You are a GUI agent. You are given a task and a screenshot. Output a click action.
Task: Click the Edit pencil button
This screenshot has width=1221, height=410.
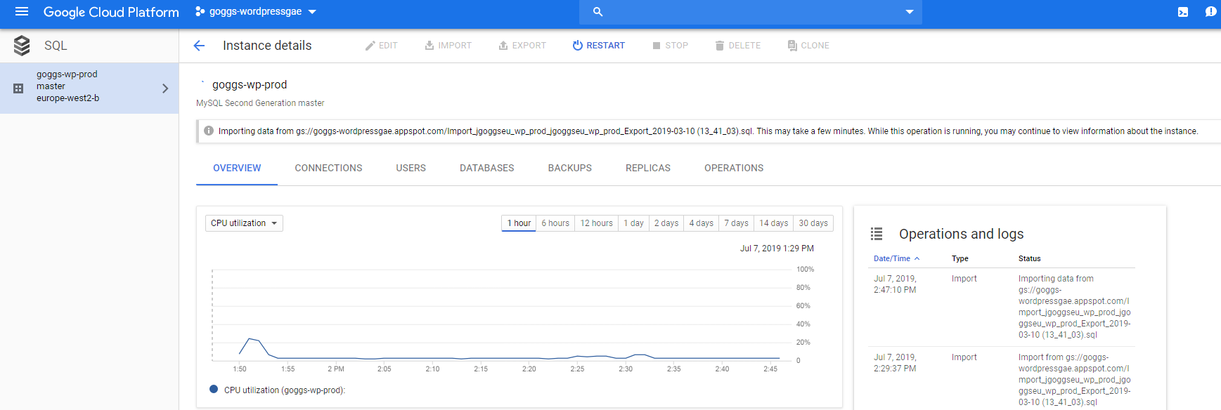(381, 46)
